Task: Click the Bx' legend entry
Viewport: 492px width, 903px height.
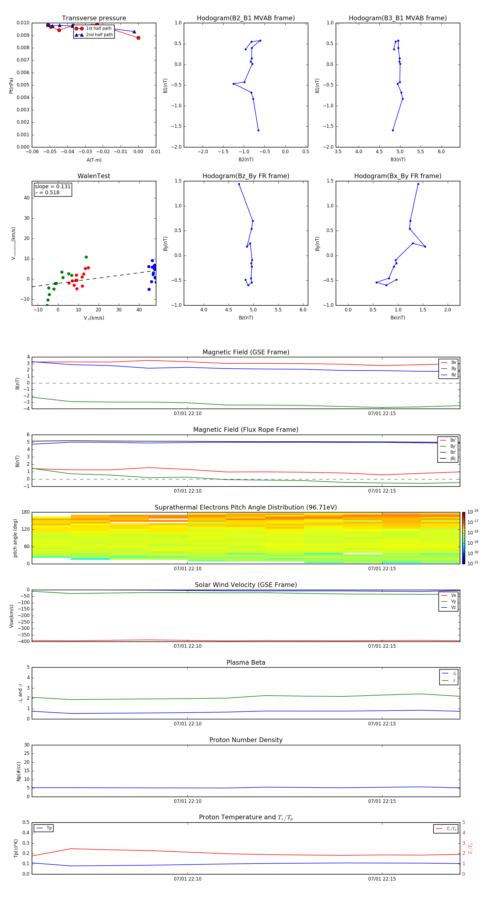Action: click(x=448, y=440)
